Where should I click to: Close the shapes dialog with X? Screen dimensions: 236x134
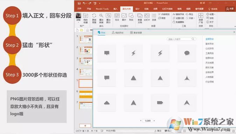pos(234,32)
